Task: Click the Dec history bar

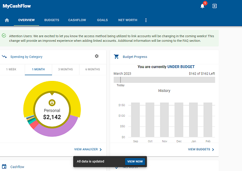Action: (x=179, y=120)
